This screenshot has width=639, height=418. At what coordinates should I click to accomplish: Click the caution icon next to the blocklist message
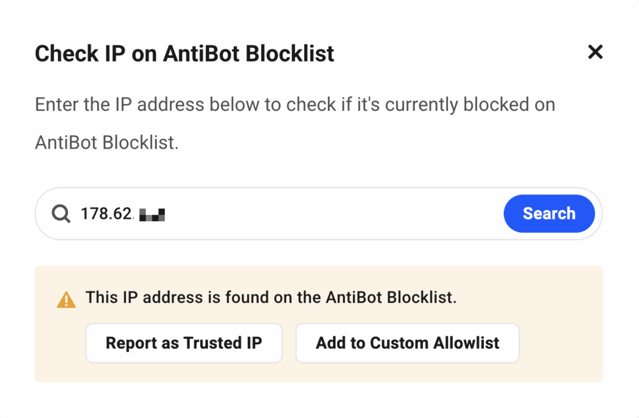tap(66, 297)
